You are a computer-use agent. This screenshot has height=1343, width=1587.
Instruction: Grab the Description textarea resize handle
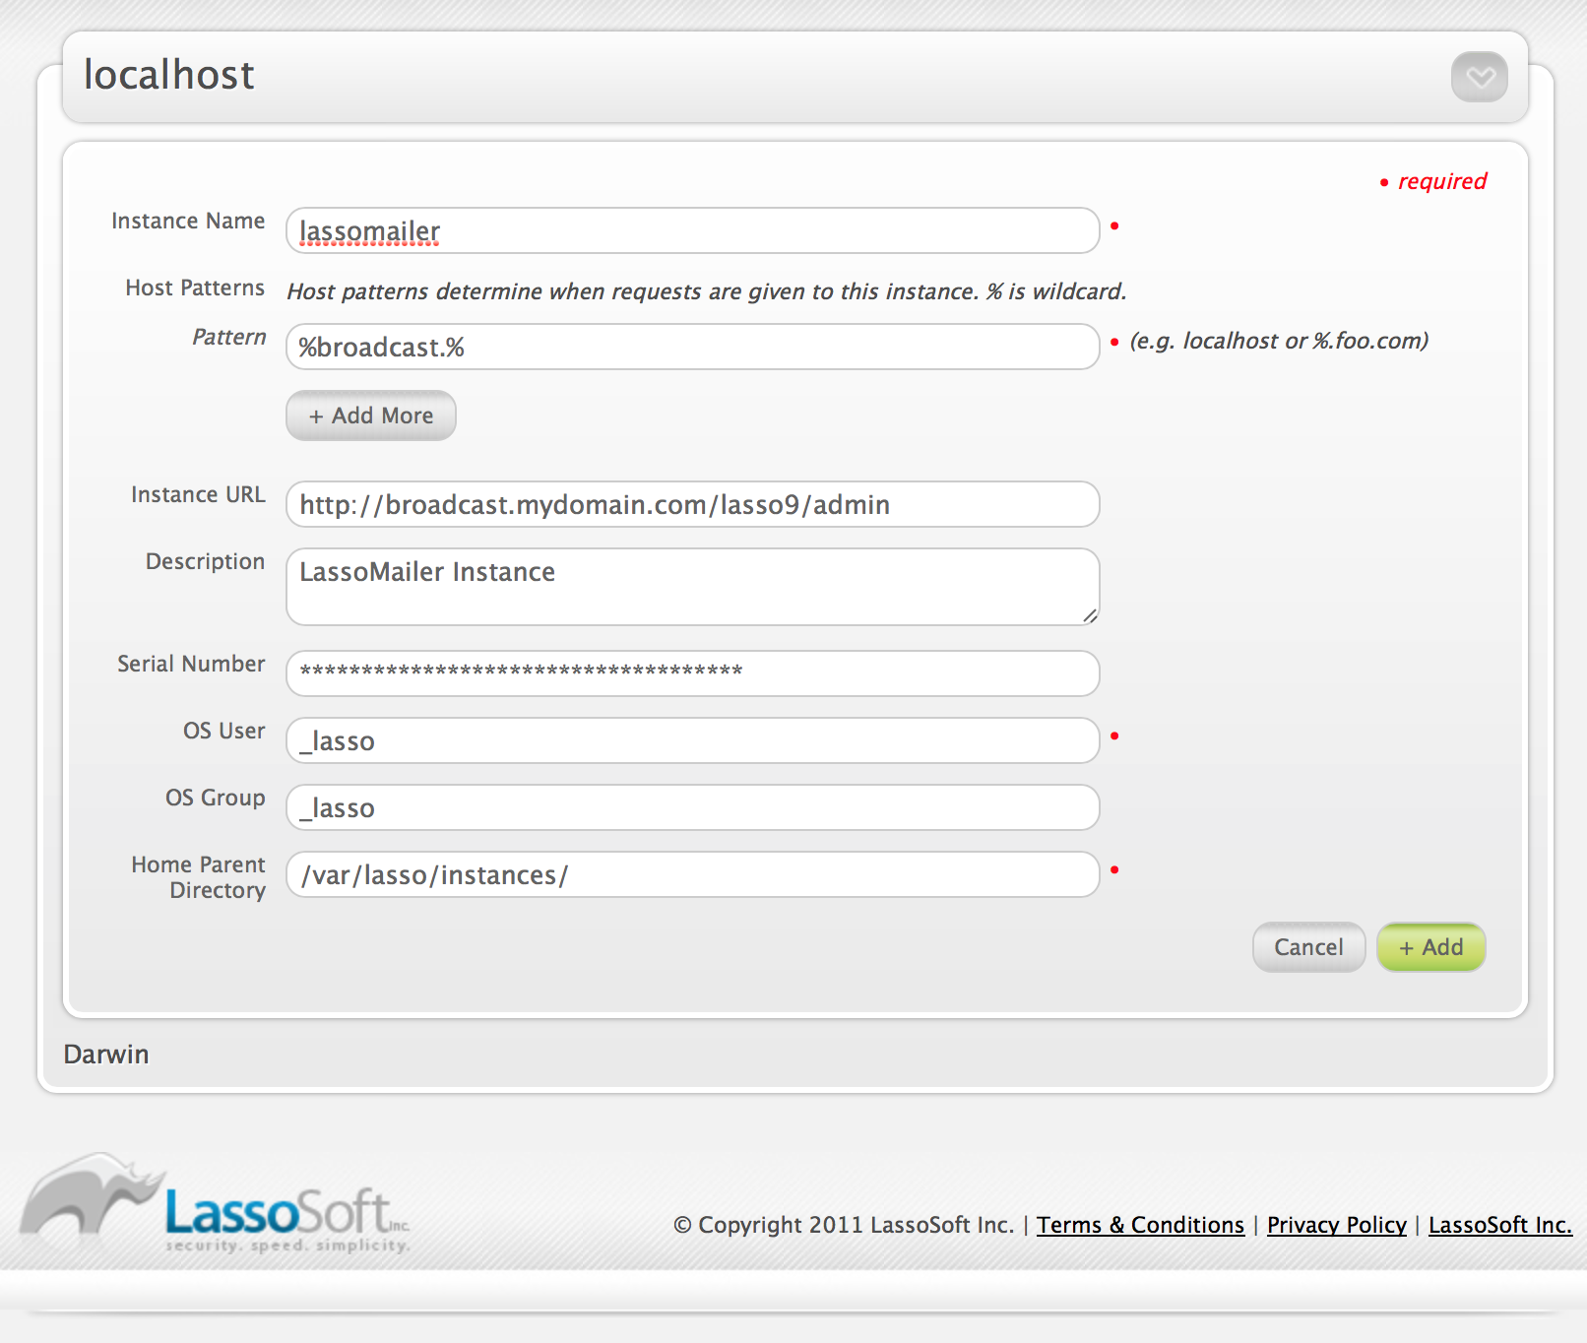click(1090, 615)
